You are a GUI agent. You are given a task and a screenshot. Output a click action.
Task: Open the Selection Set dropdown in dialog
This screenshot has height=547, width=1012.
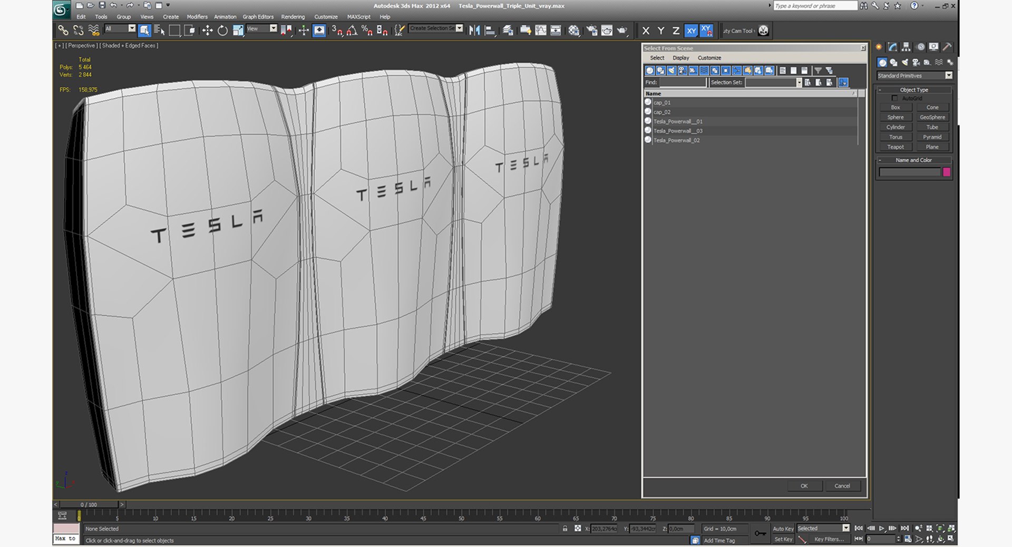pyautogui.click(x=799, y=83)
